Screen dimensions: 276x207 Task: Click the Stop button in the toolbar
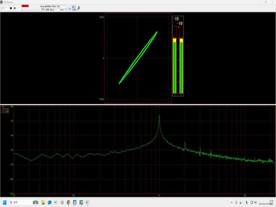point(11,8)
